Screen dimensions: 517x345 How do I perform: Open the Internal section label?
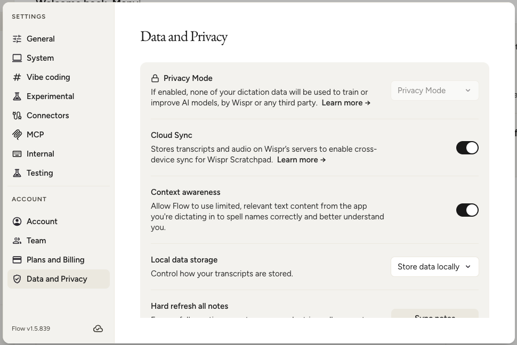click(x=40, y=154)
